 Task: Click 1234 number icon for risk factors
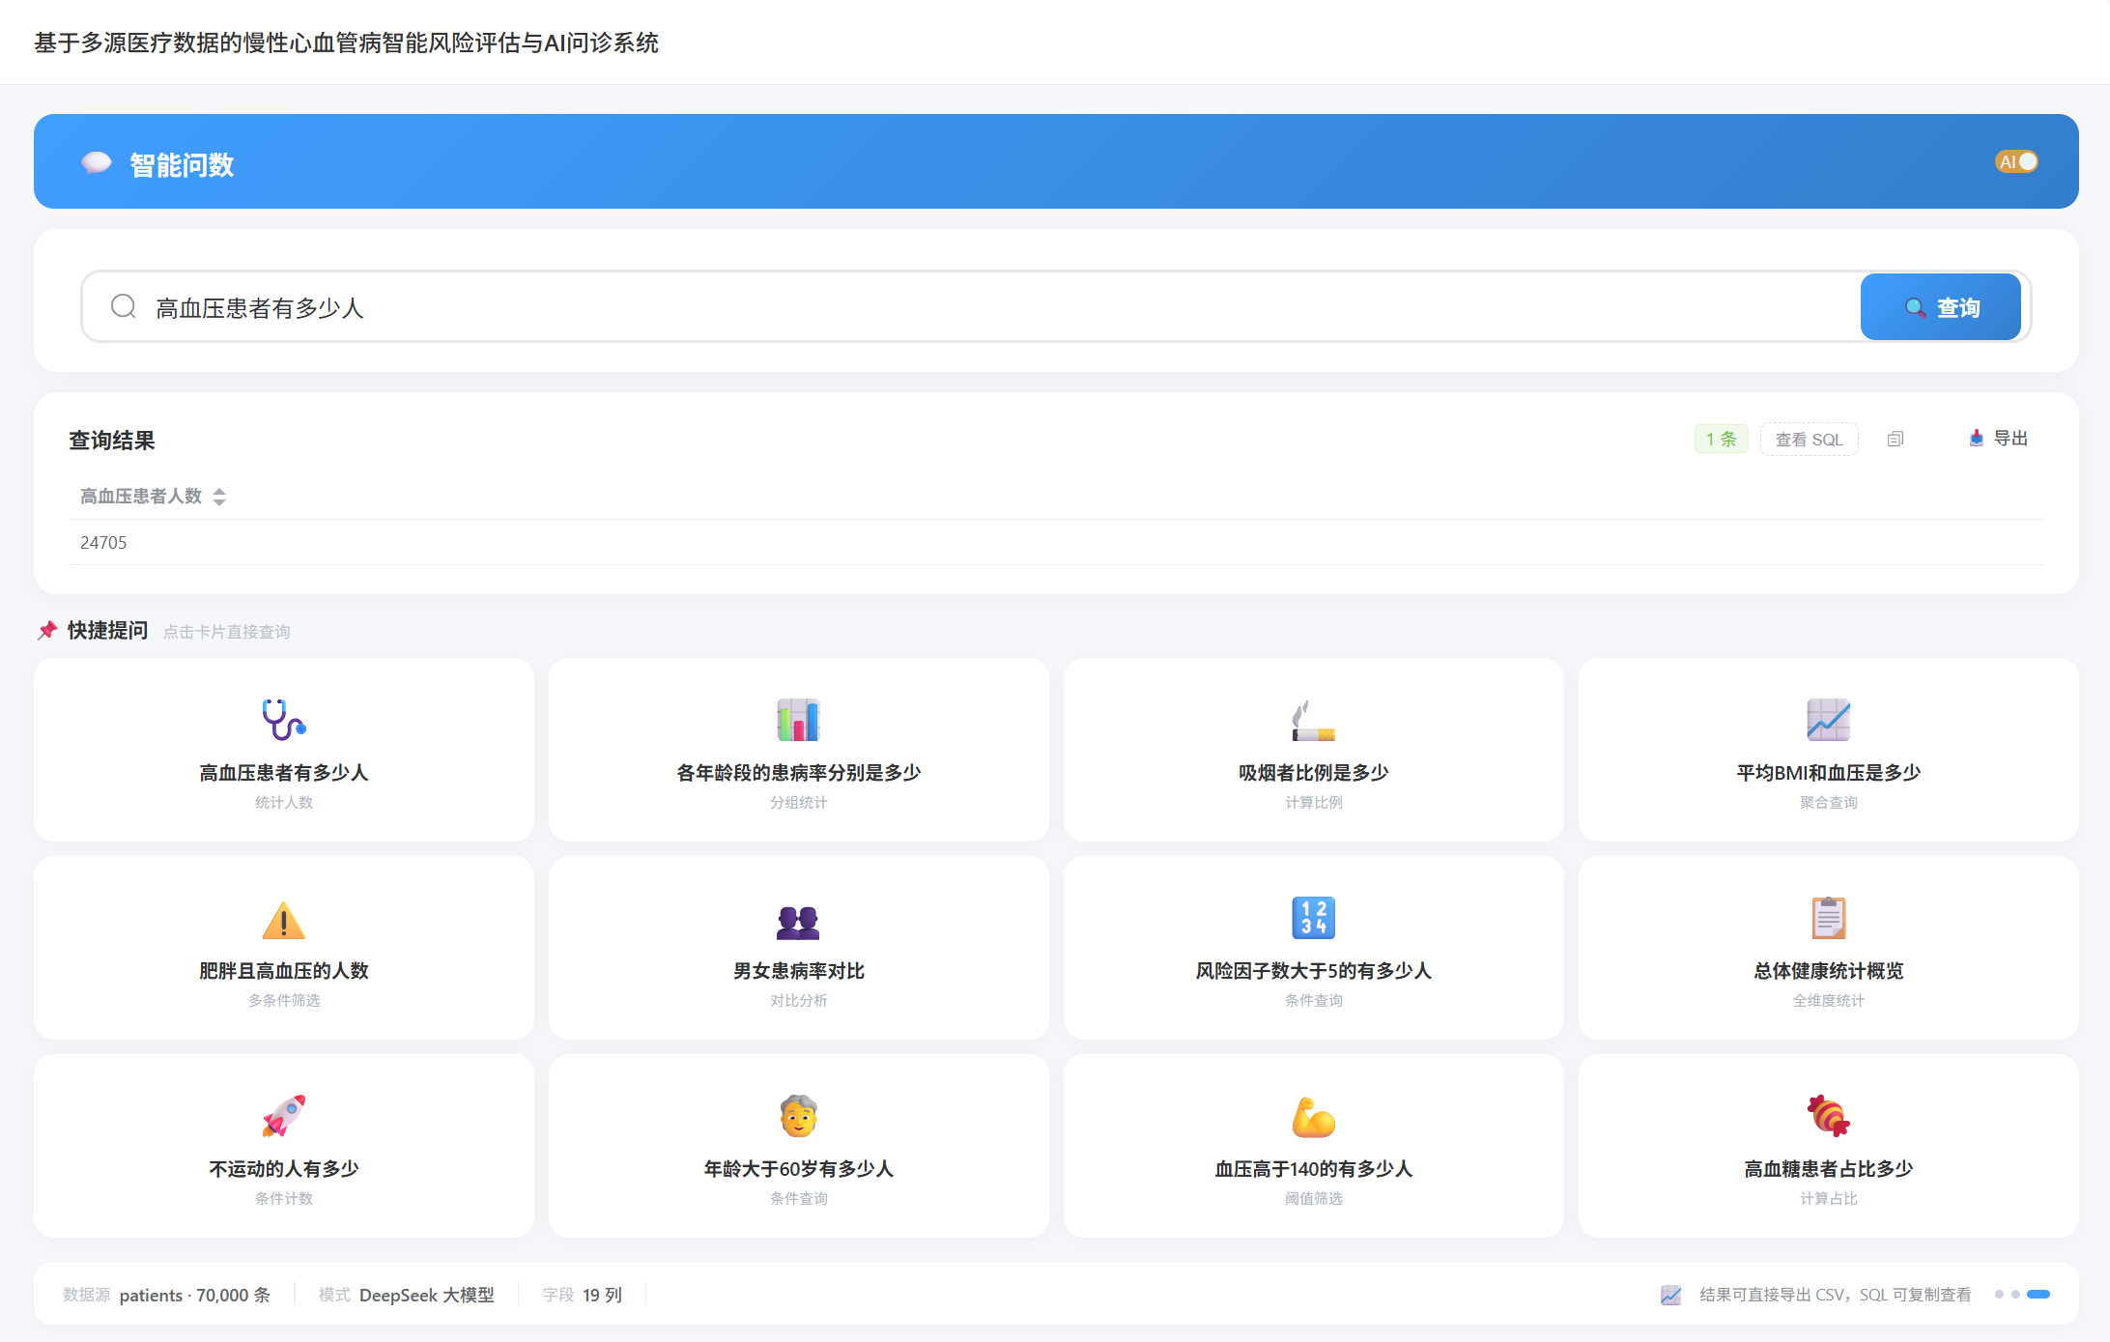[x=1313, y=917]
